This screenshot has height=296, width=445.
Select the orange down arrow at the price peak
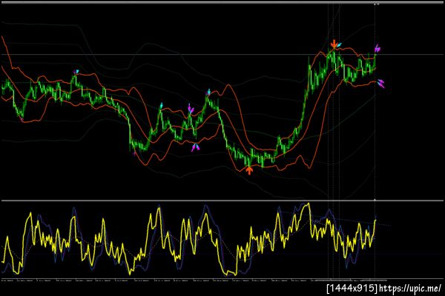coord(334,44)
